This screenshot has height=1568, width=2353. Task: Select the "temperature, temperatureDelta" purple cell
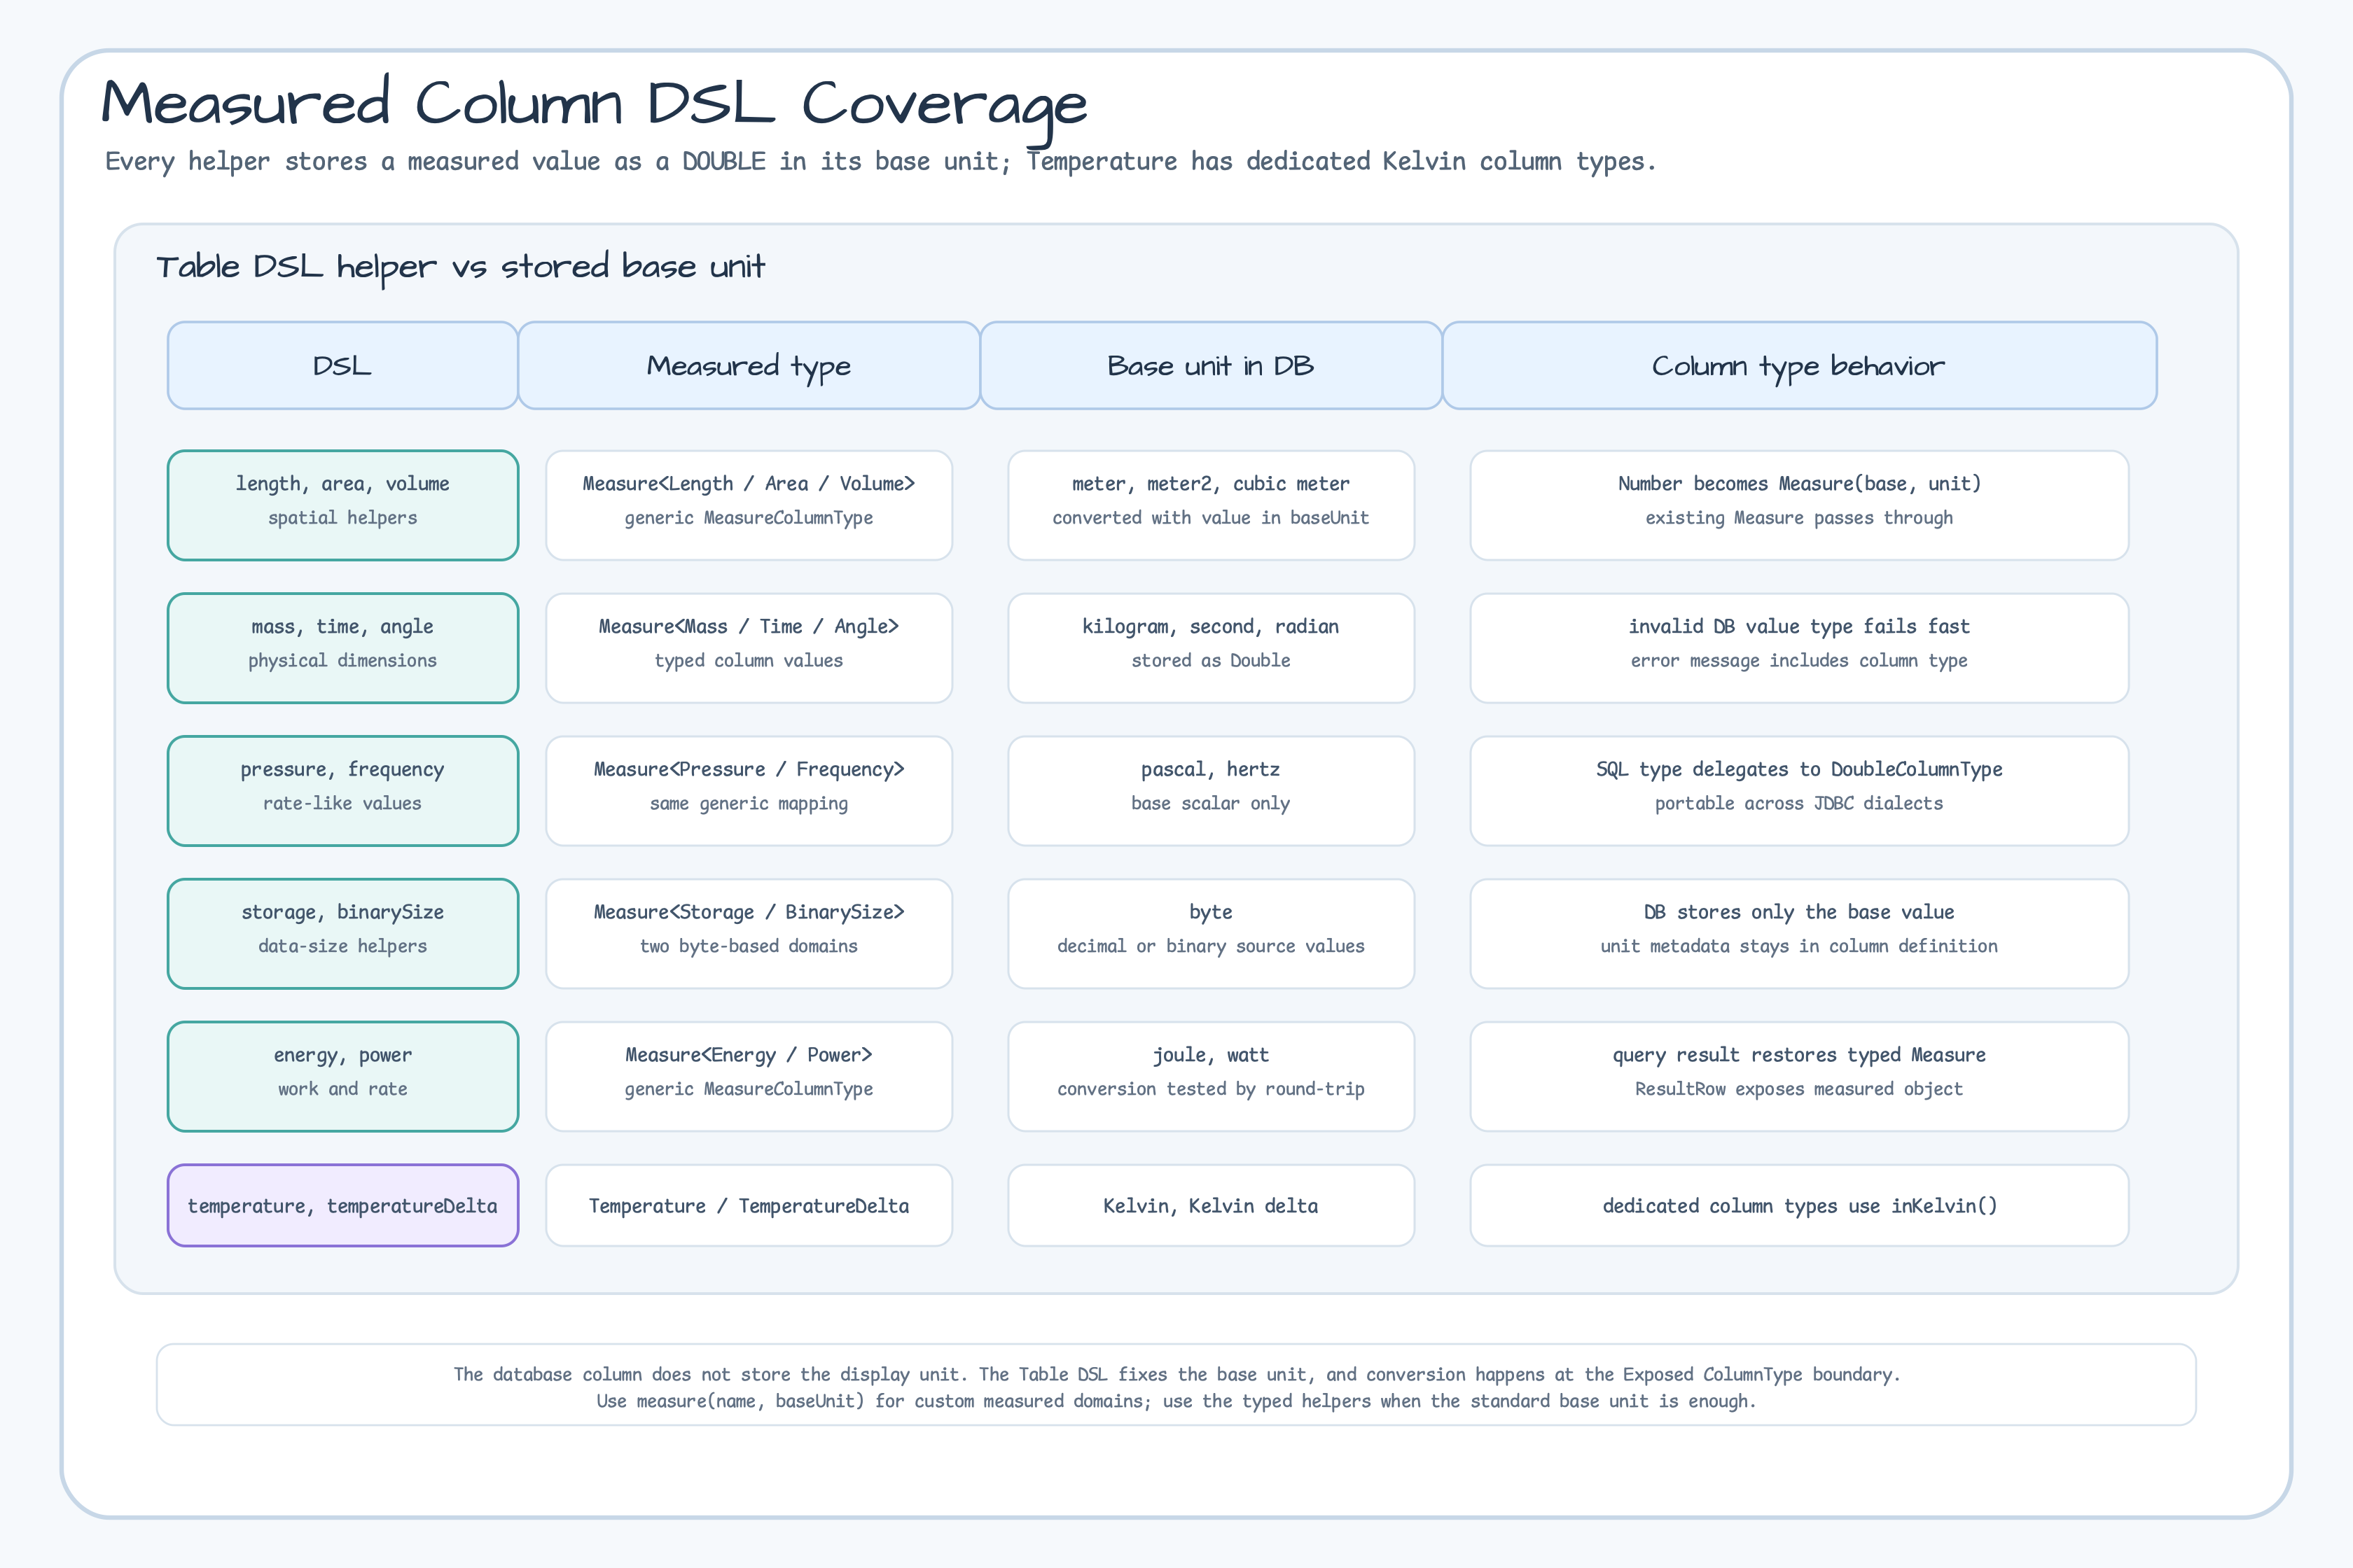[342, 1205]
